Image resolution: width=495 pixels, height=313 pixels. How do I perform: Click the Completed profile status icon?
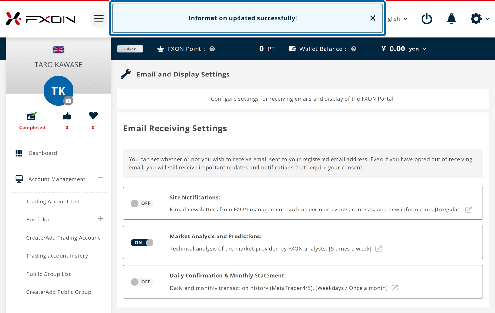pos(32,116)
